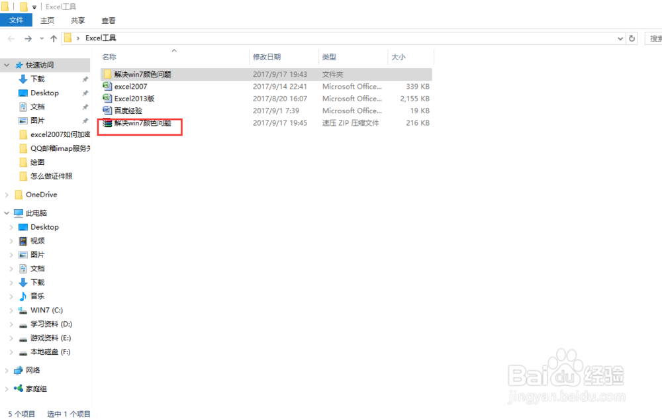
Task: Go back with the back arrow
Action: pyautogui.click(x=11, y=38)
